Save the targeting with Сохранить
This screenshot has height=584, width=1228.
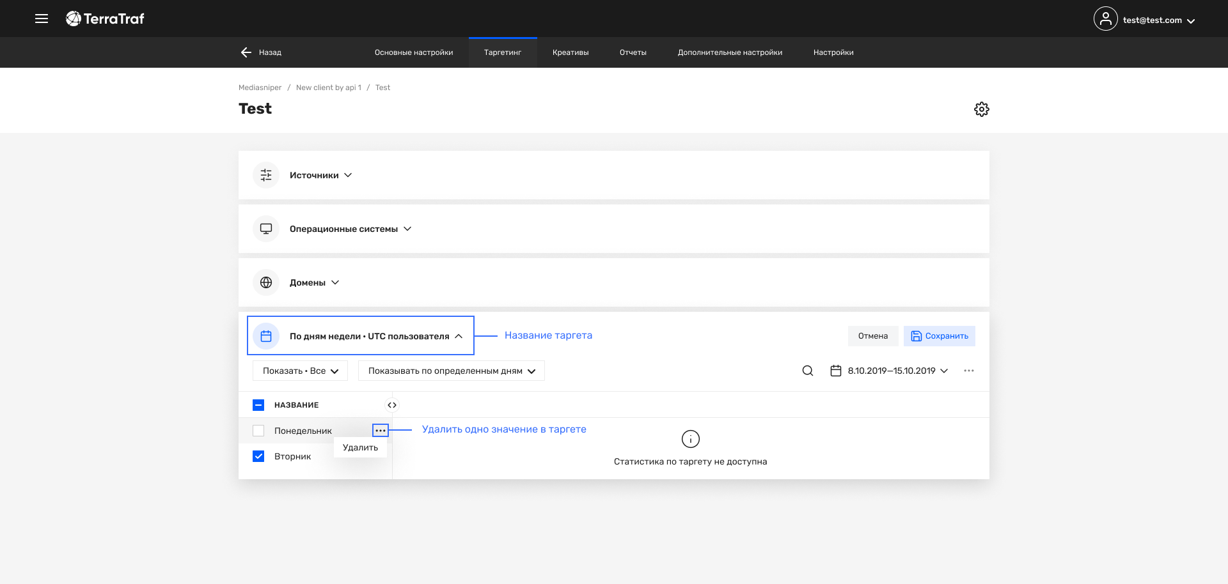939,336
